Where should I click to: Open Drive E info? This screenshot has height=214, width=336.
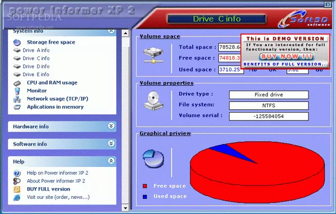[x=36, y=75]
